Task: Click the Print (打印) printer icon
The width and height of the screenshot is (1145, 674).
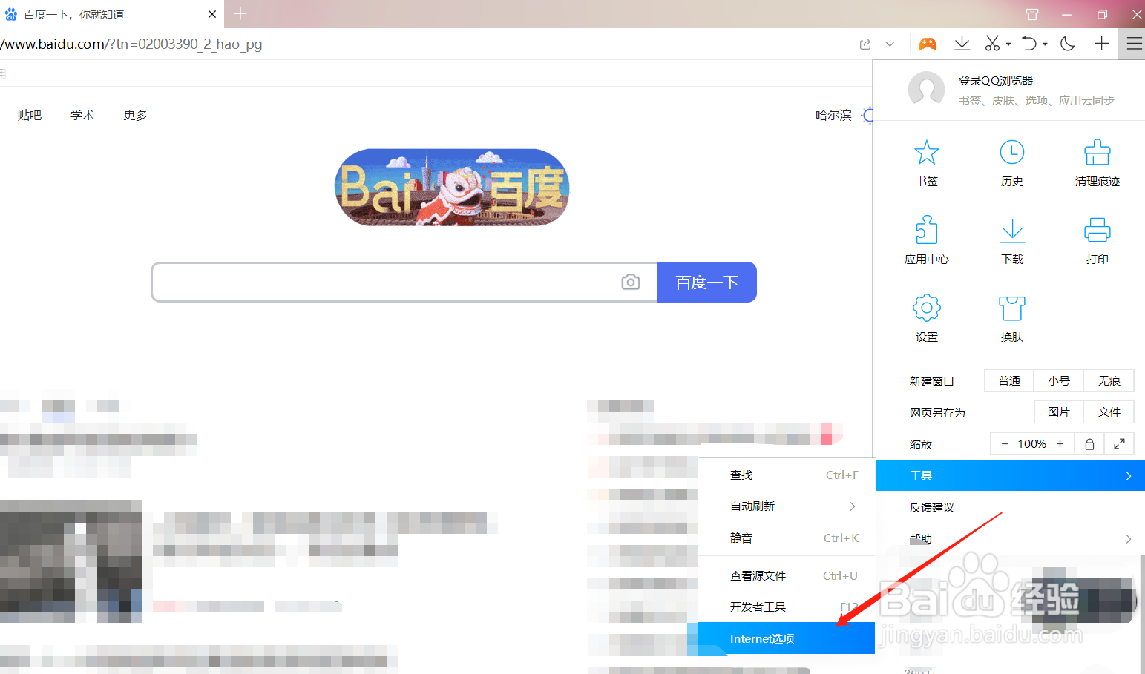Action: click(x=1097, y=230)
